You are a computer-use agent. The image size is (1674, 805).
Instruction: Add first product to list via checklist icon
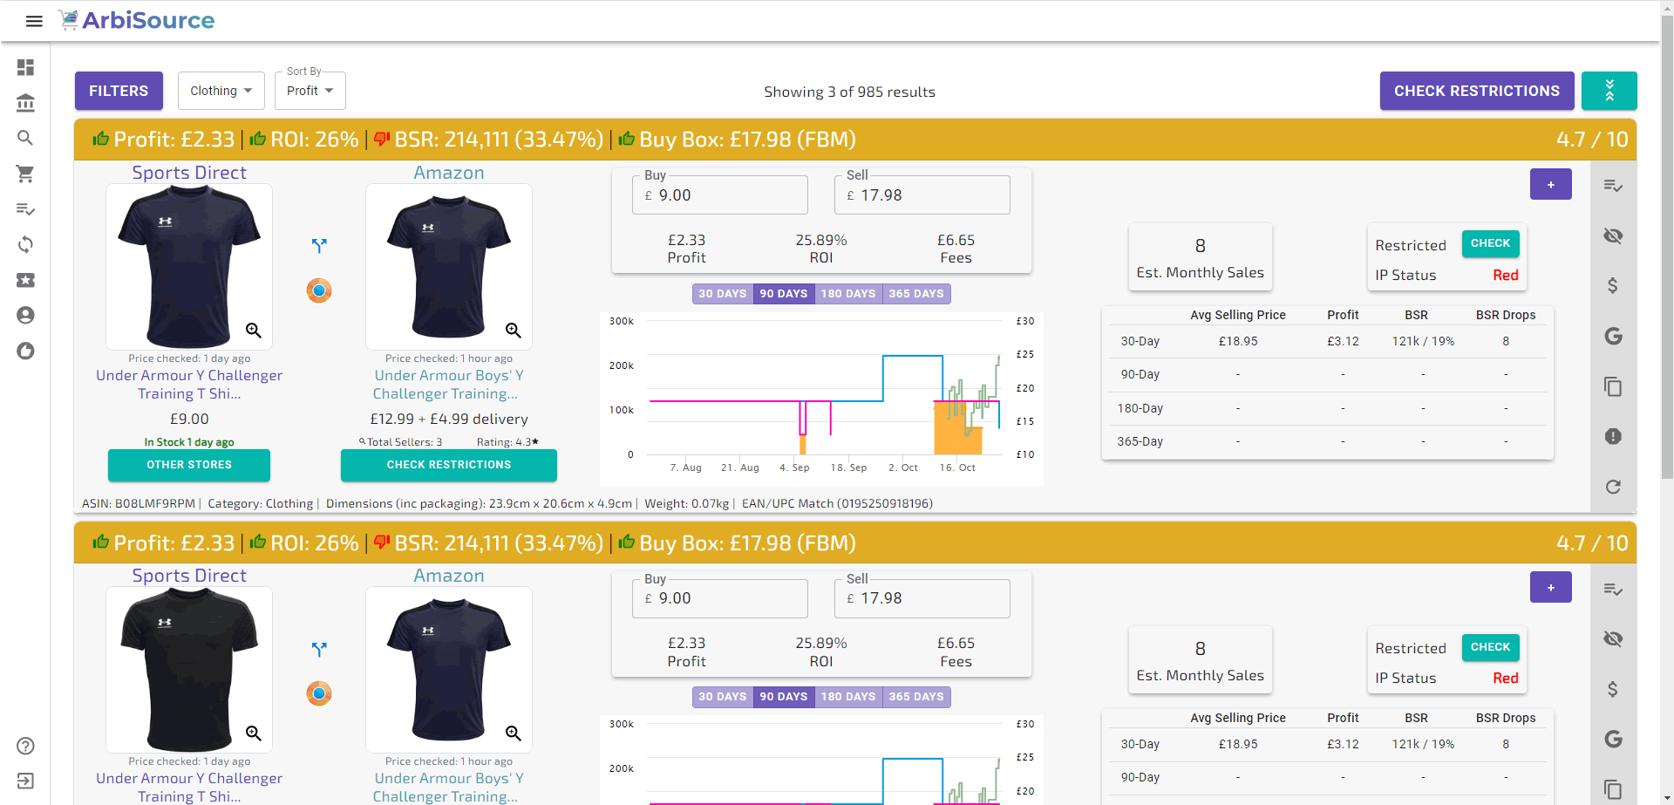(x=1613, y=186)
